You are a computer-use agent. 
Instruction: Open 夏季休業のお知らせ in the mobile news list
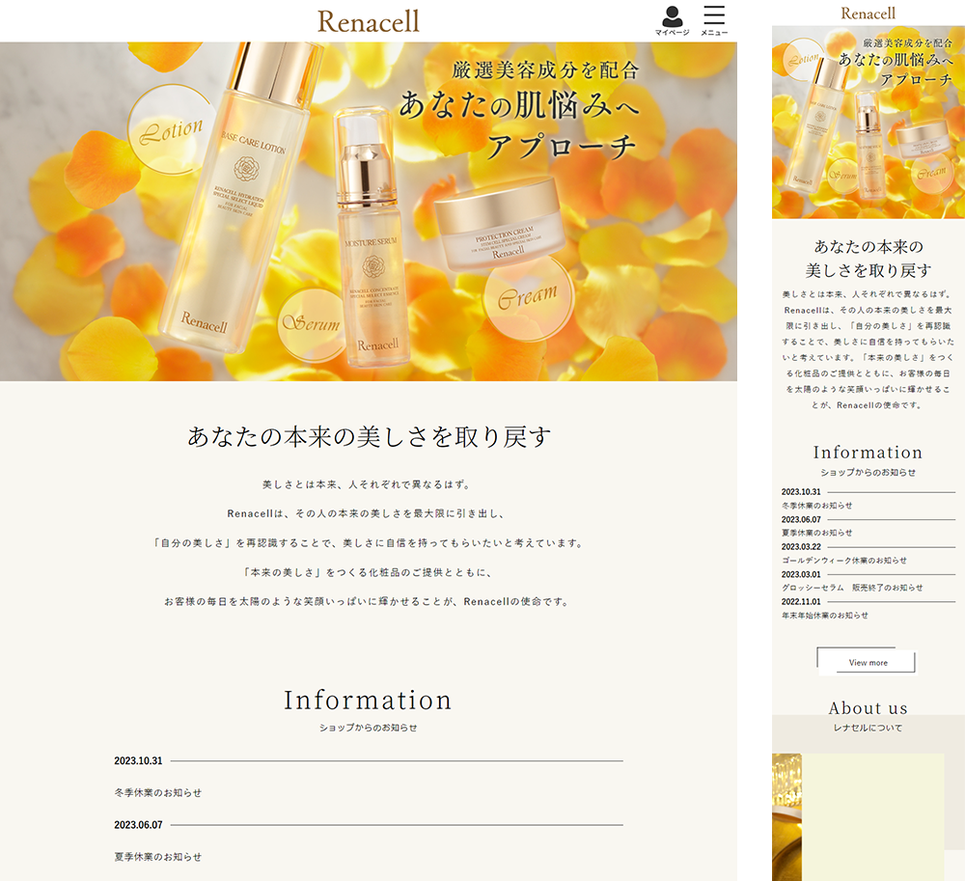tap(816, 533)
